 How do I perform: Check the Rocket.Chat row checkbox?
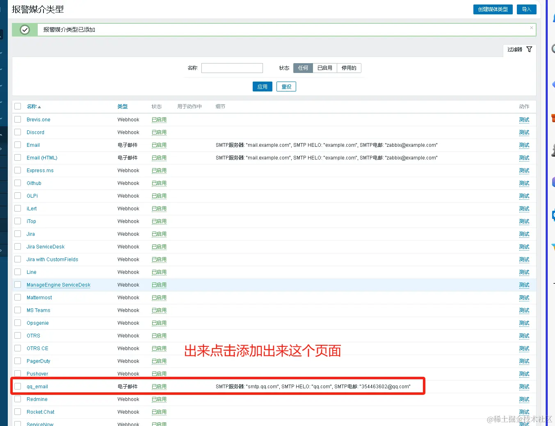18,412
